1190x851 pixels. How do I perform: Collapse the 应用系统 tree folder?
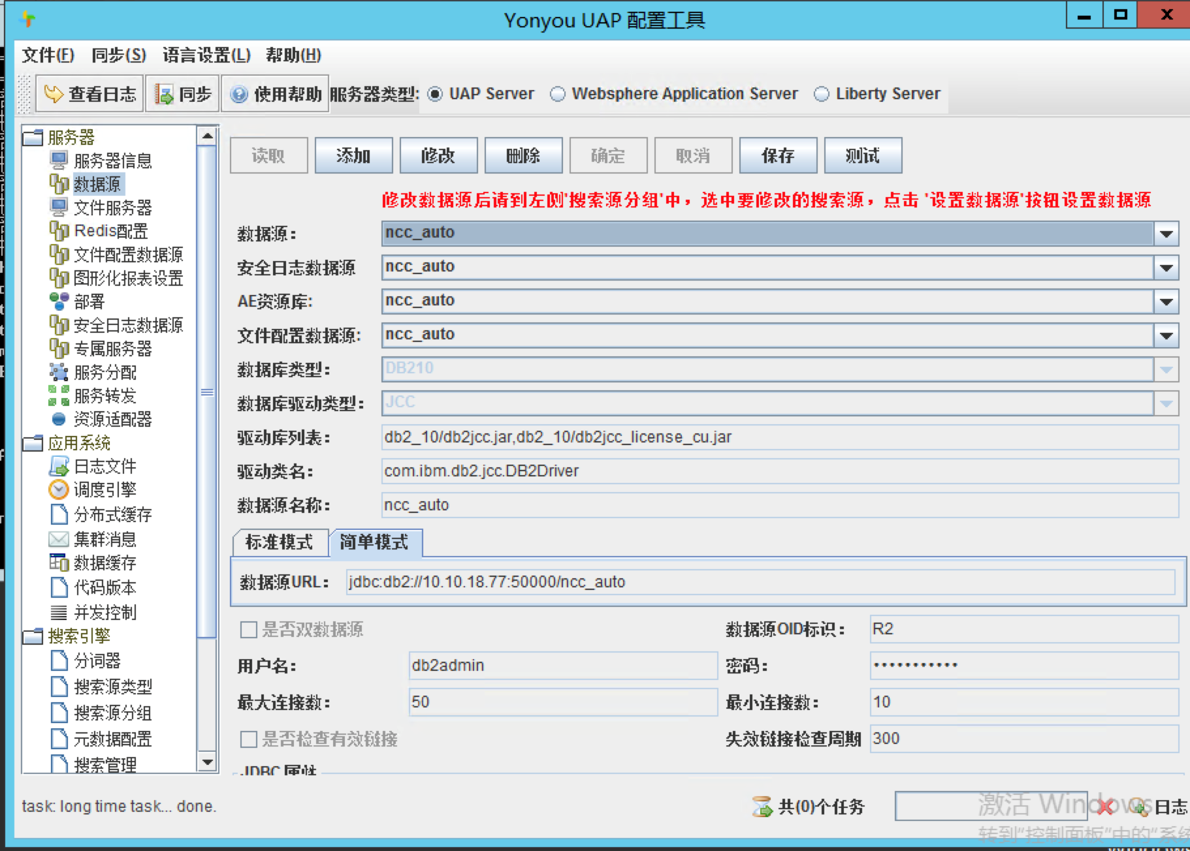(33, 443)
